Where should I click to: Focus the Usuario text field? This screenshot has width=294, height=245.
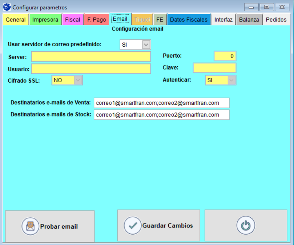coord(91,69)
